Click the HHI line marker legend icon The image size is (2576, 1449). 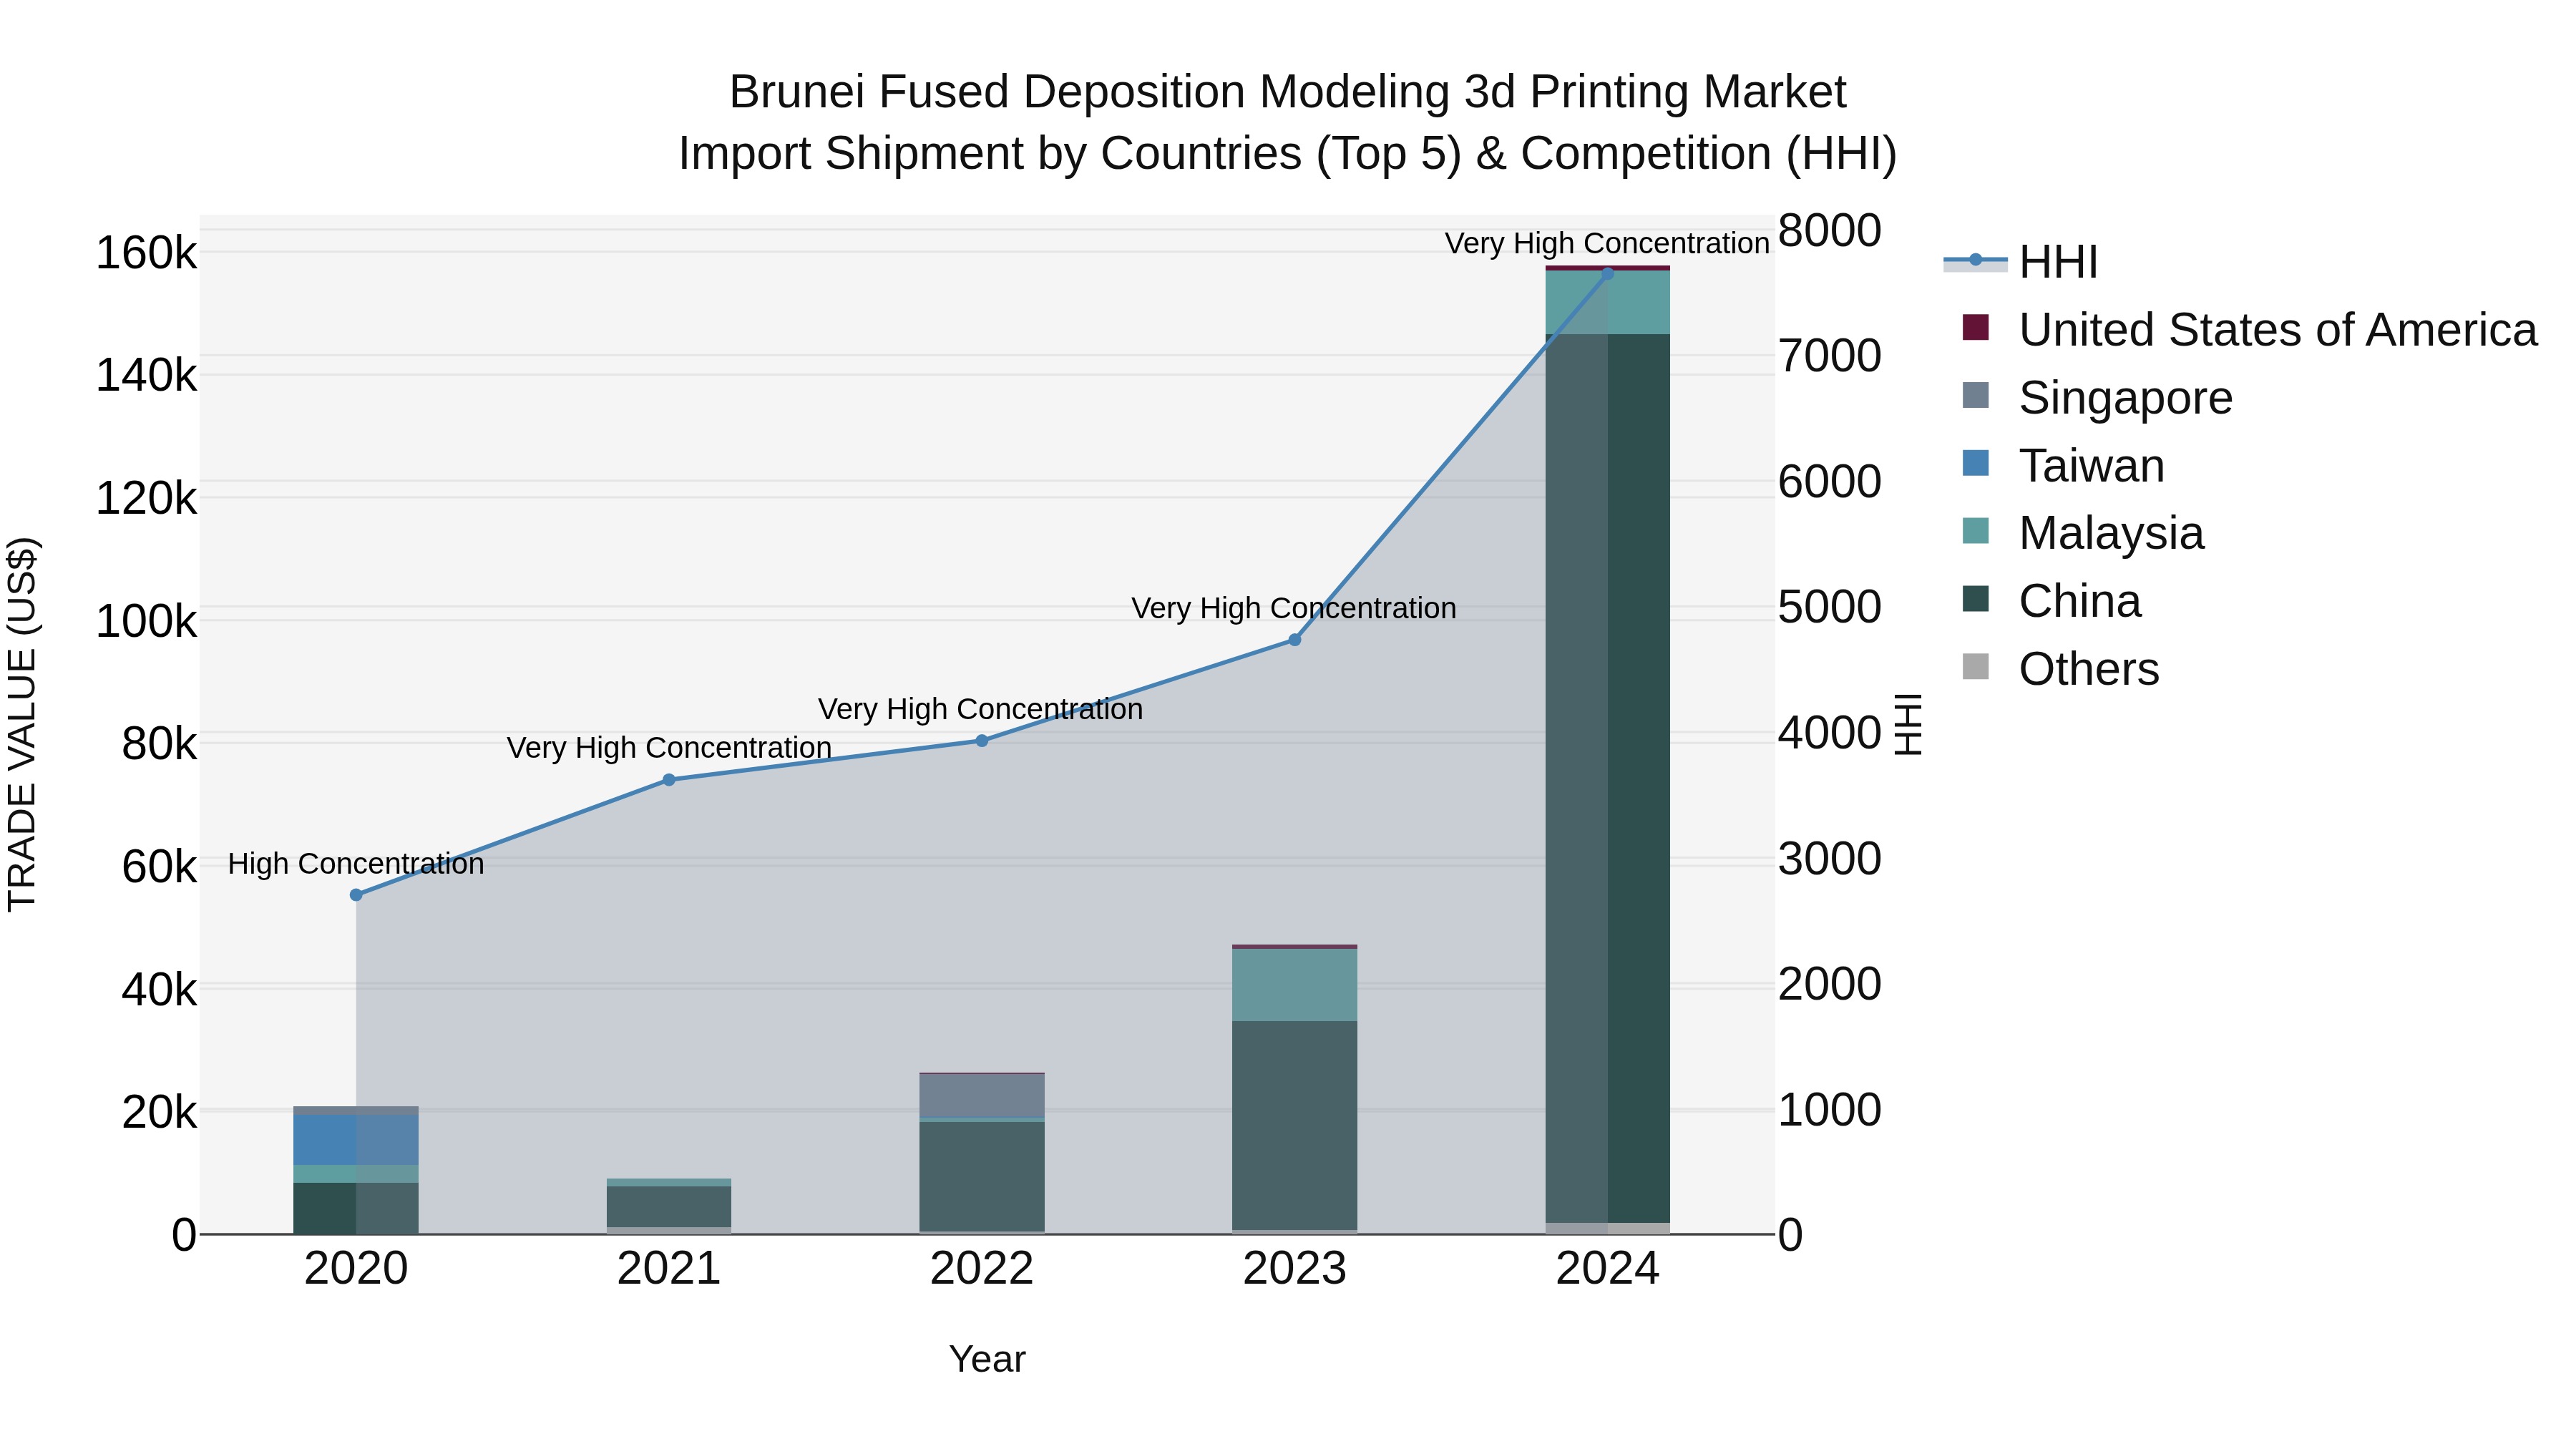pyautogui.click(x=1975, y=261)
